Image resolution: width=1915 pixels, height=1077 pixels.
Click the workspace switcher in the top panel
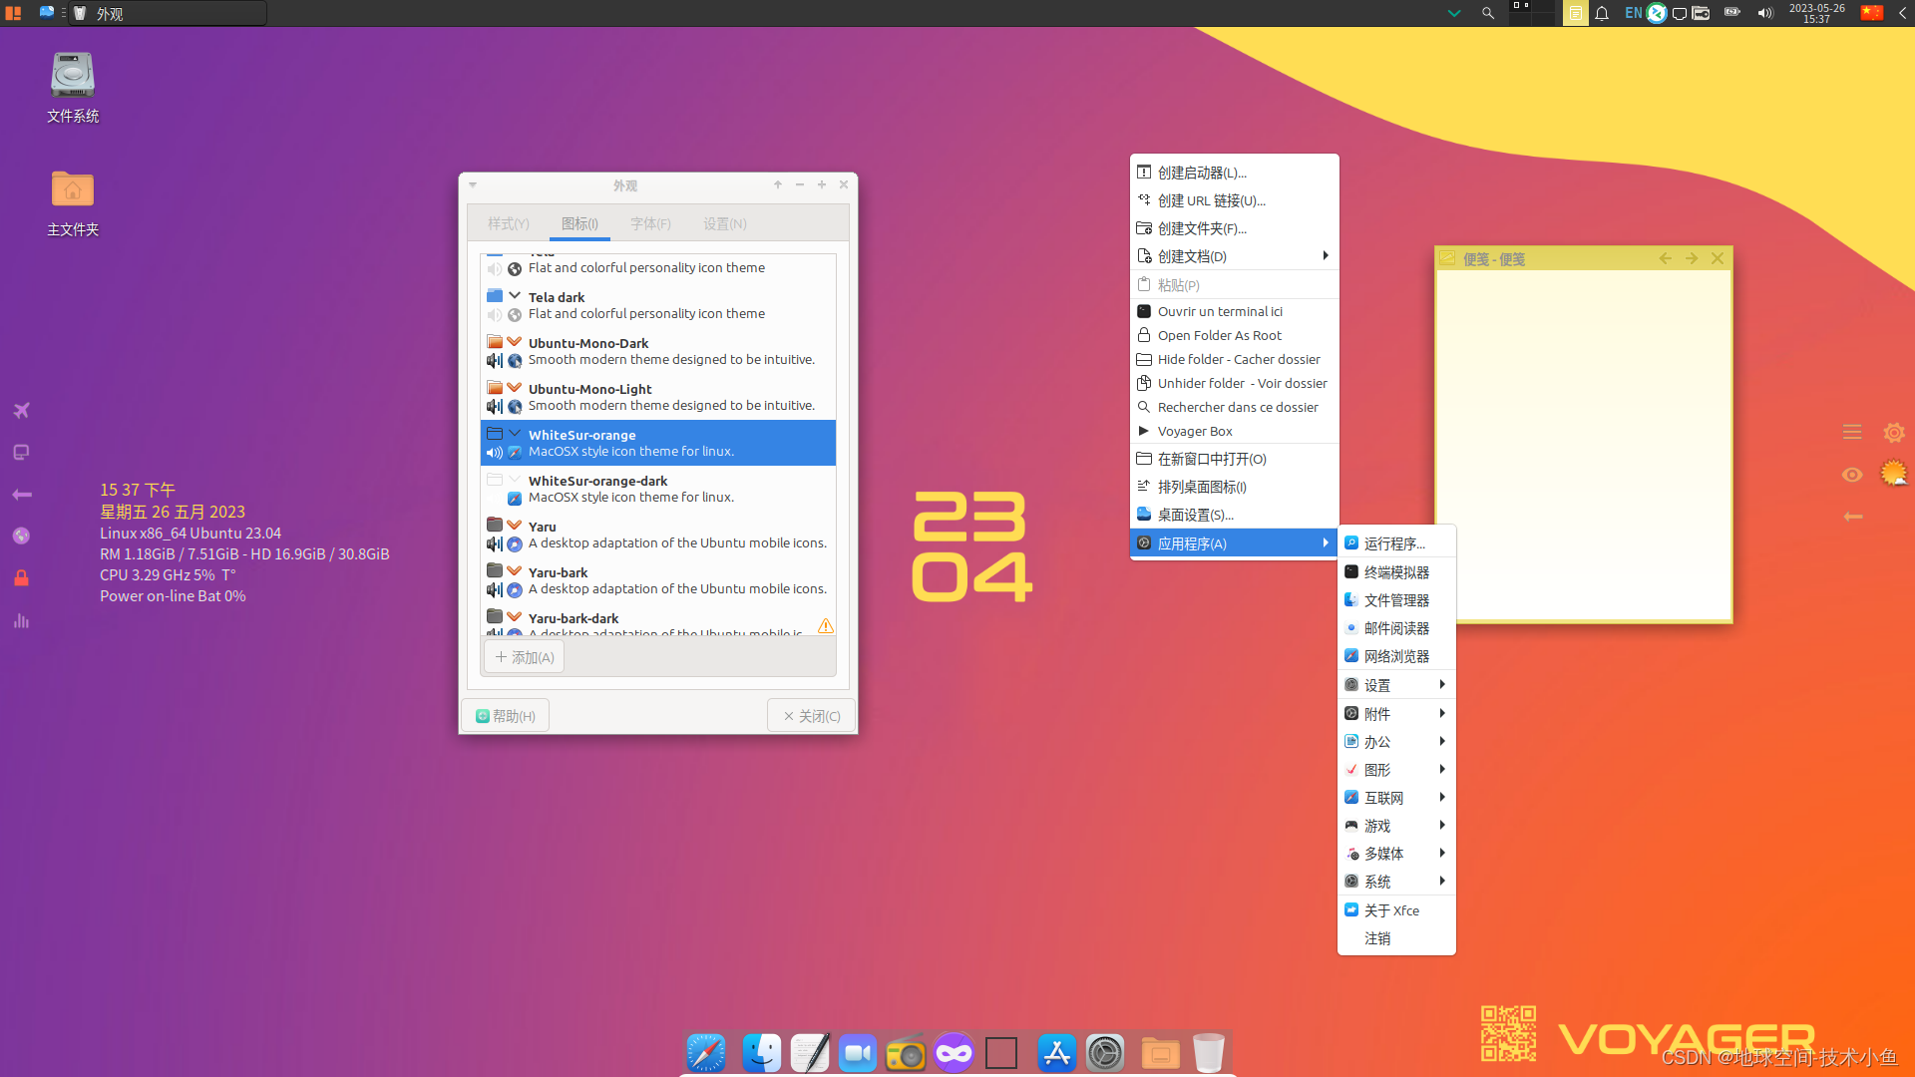click(x=1532, y=13)
